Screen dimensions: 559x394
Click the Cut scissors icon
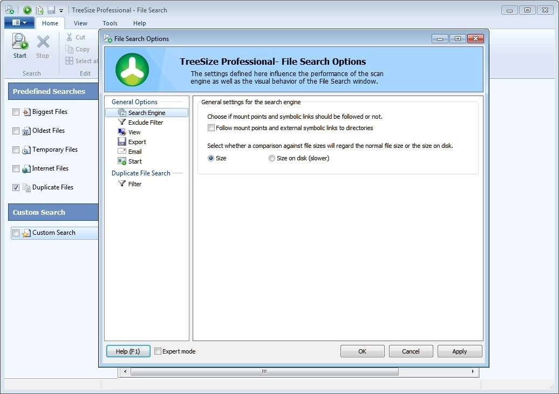[69, 37]
